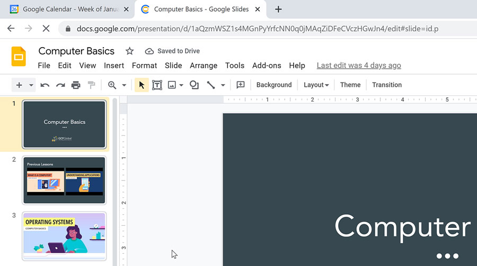The image size is (477, 266).
Task: Select the Line tool
Action: click(x=211, y=85)
